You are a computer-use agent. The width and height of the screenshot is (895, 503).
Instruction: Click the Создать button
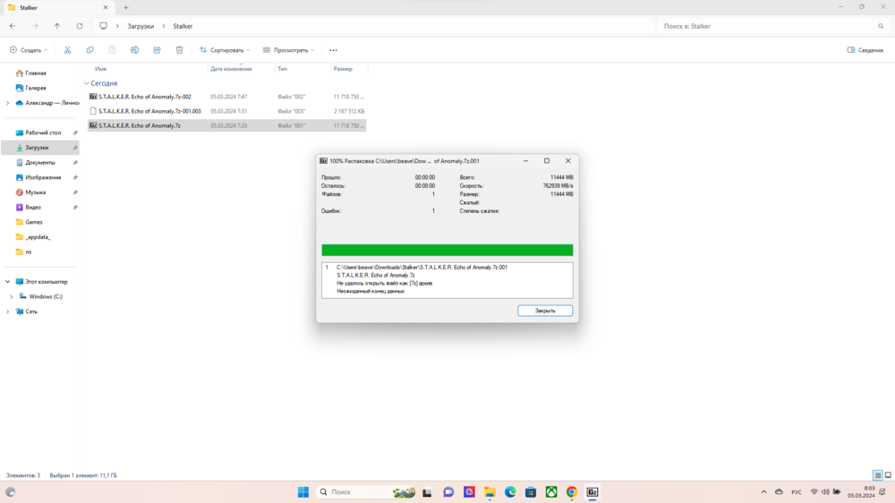29,50
